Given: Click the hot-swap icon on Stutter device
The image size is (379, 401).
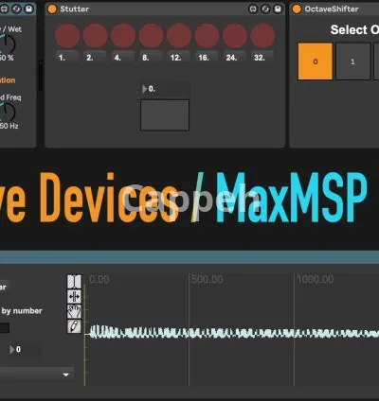Looking at the screenshot, I should [x=253, y=9].
